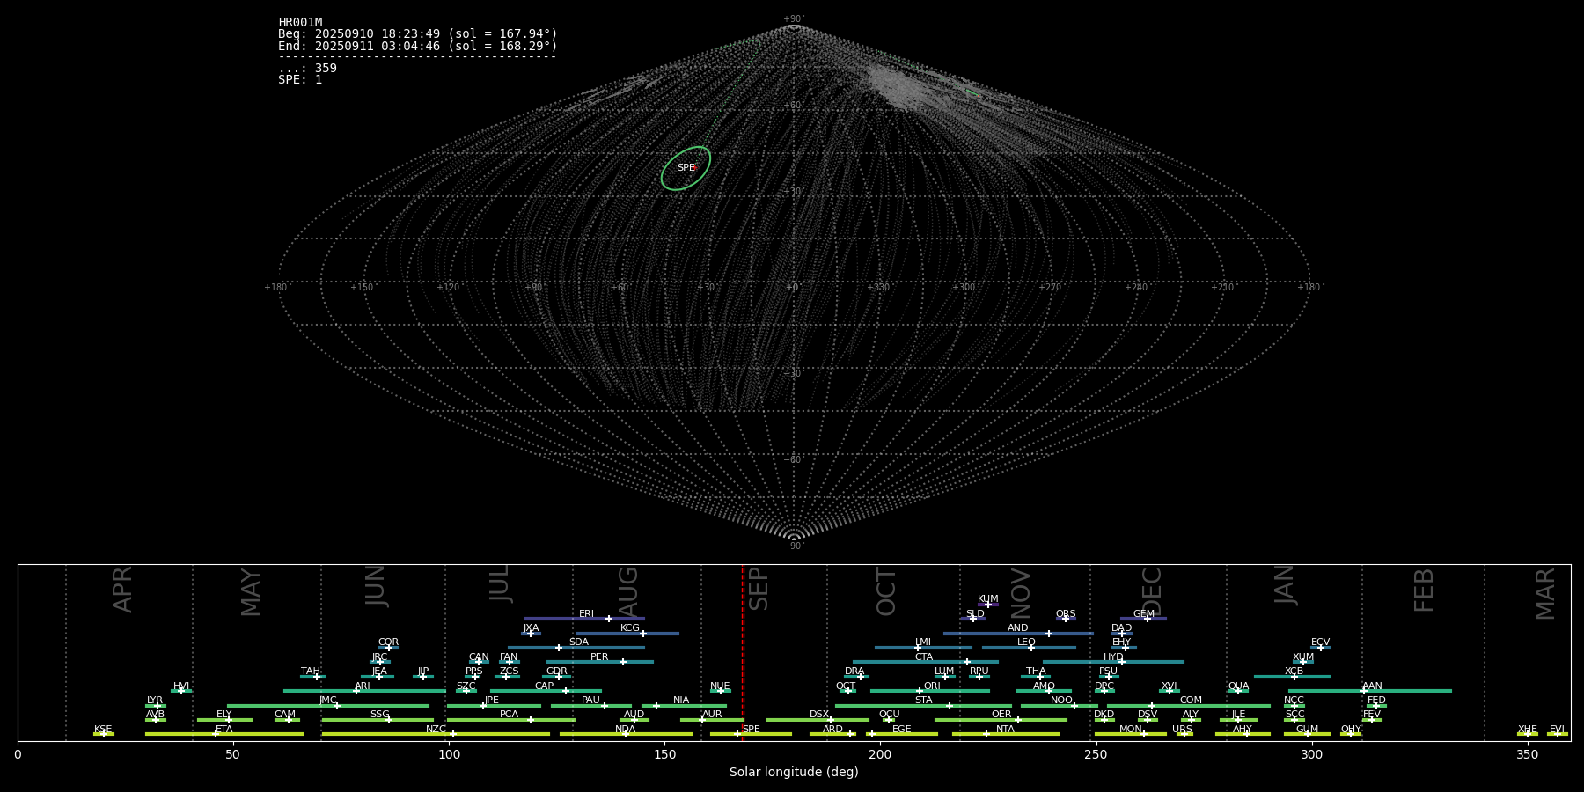Select the 'ORI' shower label

click(932, 686)
